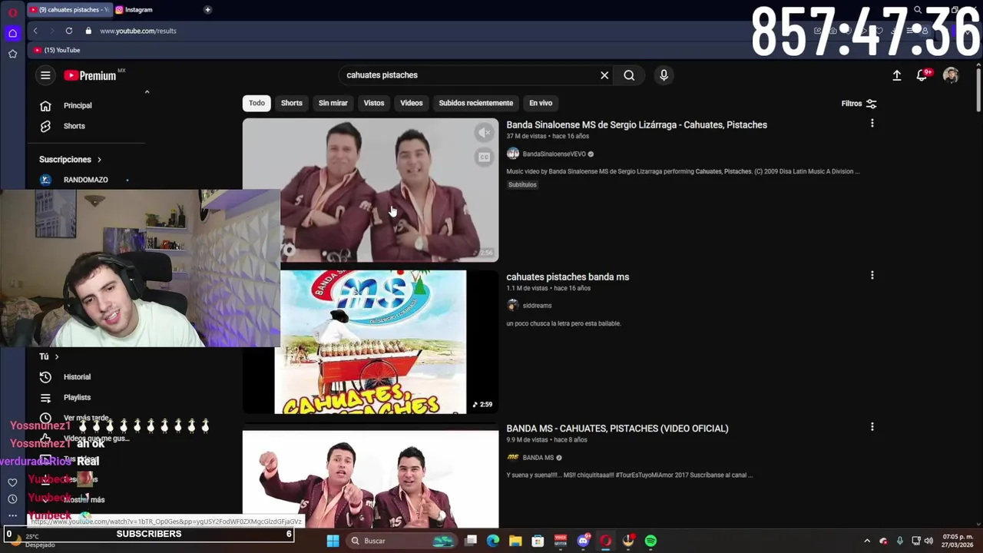Open the taskbar clock and date
This screenshot has width=983, height=553.
pos(957,541)
